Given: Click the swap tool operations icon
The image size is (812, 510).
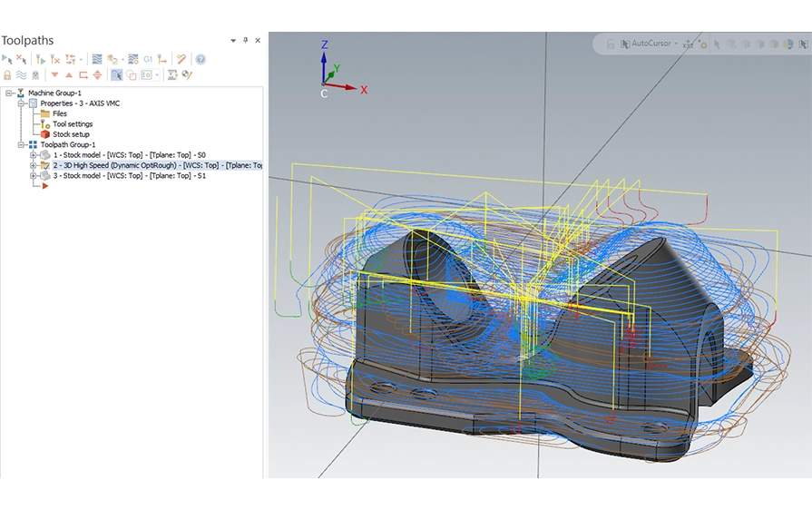Looking at the screenshot, I should click(x=71, y=60).
